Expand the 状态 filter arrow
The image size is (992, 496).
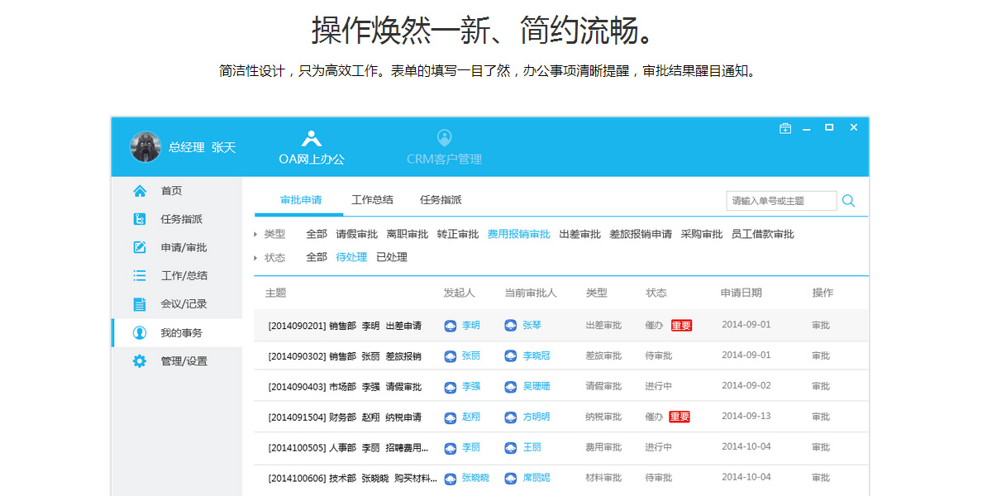[255, 258]
